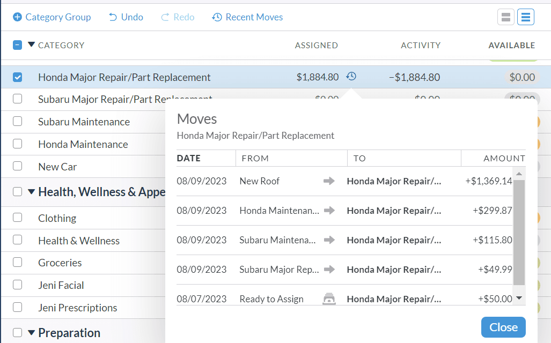Click the arrow icon in the Honda Maintenan... move row
Screen dimensions: 551x343
point(329,211)
